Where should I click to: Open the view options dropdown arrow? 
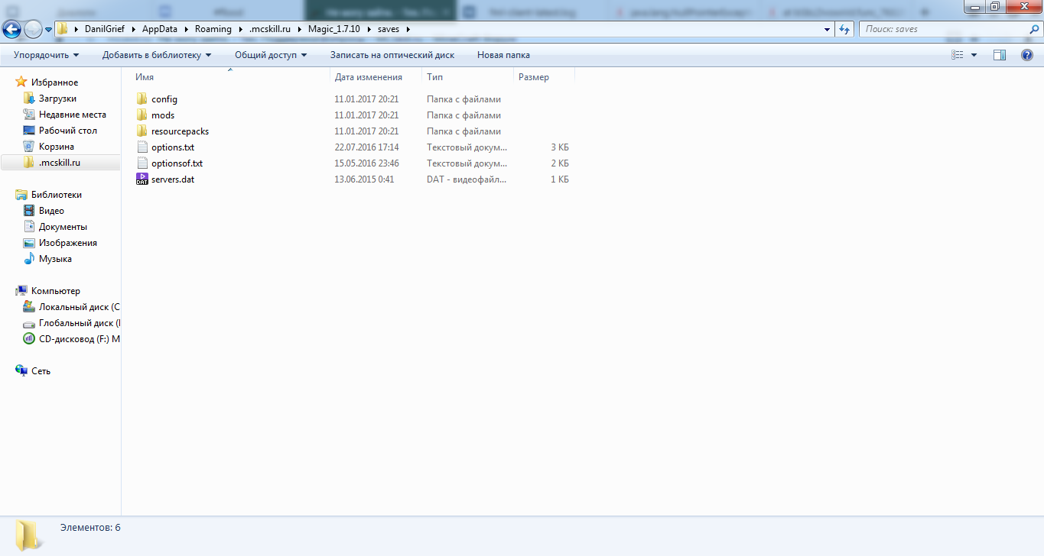coord(974,55)
